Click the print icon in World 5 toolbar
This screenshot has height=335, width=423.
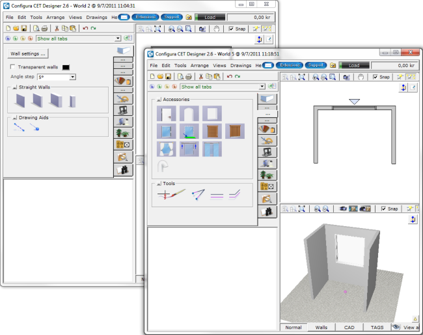pos(189,76)
